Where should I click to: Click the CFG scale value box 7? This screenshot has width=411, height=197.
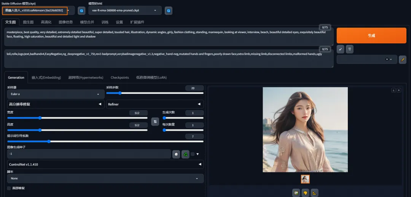tap(194, 137)
